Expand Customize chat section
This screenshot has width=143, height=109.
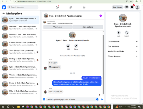coord(123,41)
